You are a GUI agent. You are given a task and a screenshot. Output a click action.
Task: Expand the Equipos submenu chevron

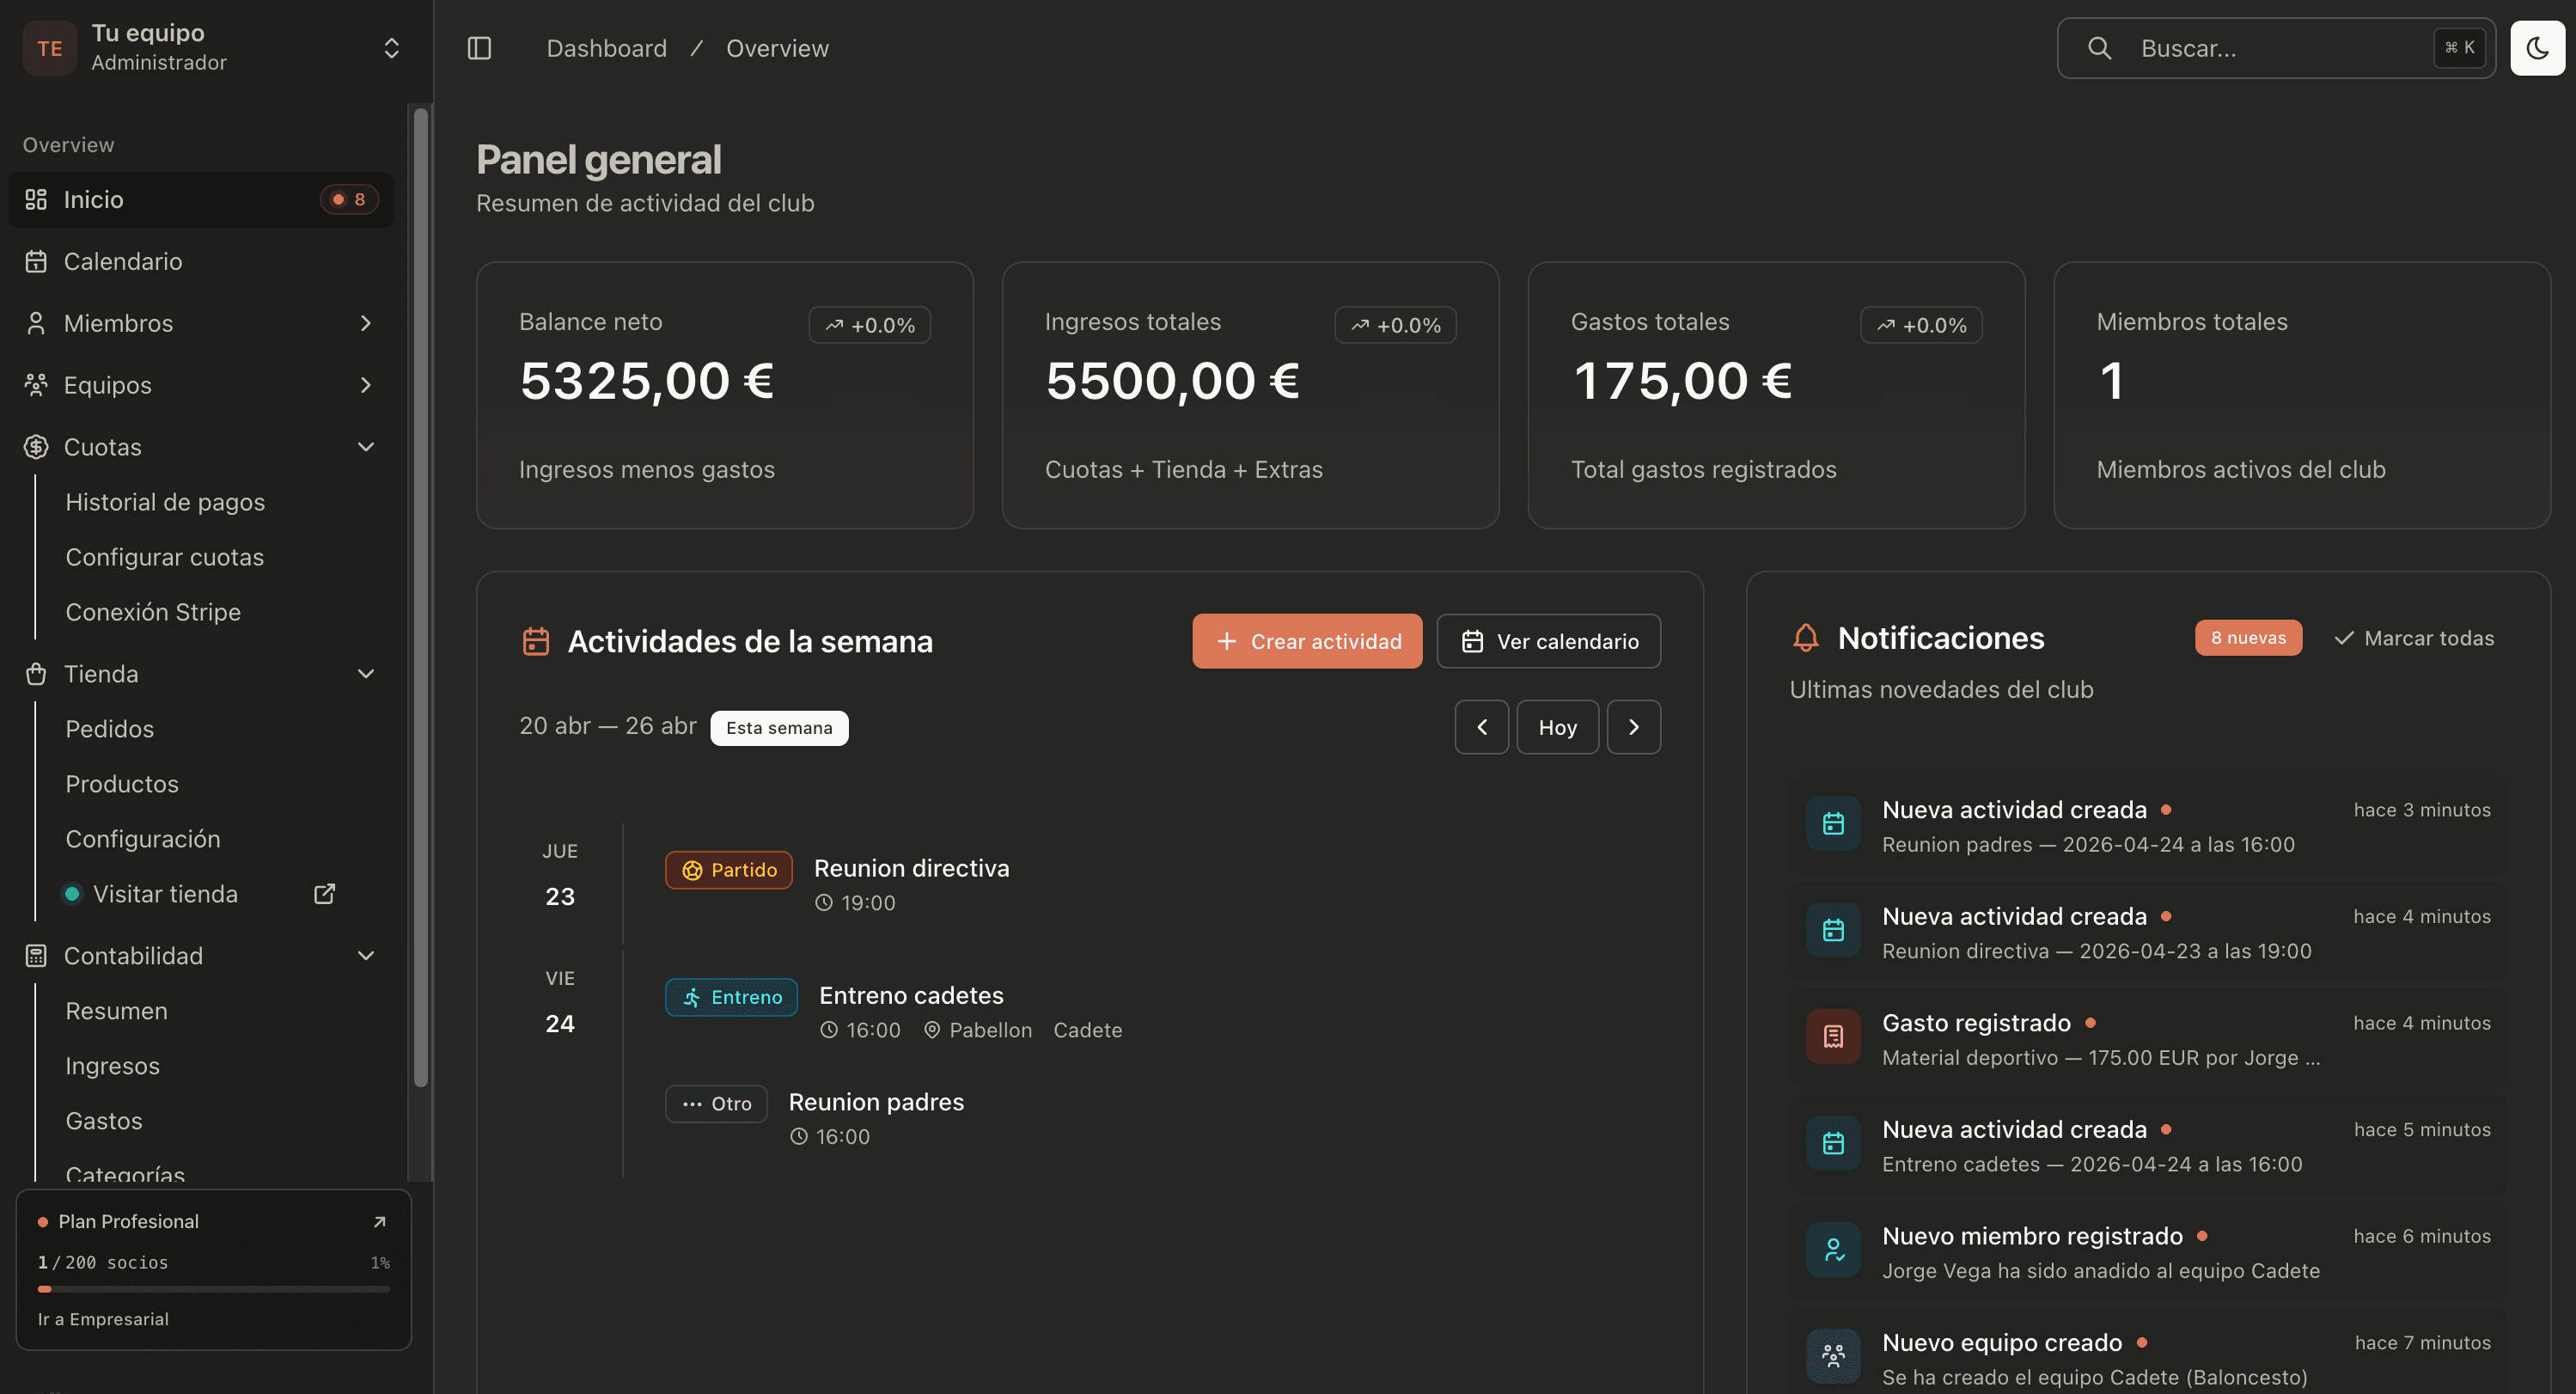point(365,385)
